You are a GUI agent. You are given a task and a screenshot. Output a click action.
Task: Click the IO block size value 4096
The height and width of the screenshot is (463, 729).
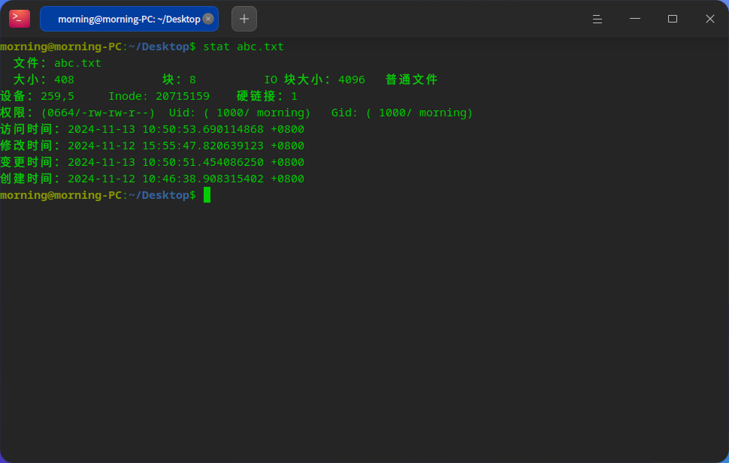352,80
